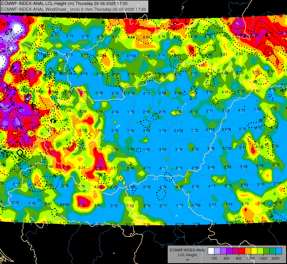Click the wind shear value 4.58
The width and height of the screenshot is (287, 264).
33,185
